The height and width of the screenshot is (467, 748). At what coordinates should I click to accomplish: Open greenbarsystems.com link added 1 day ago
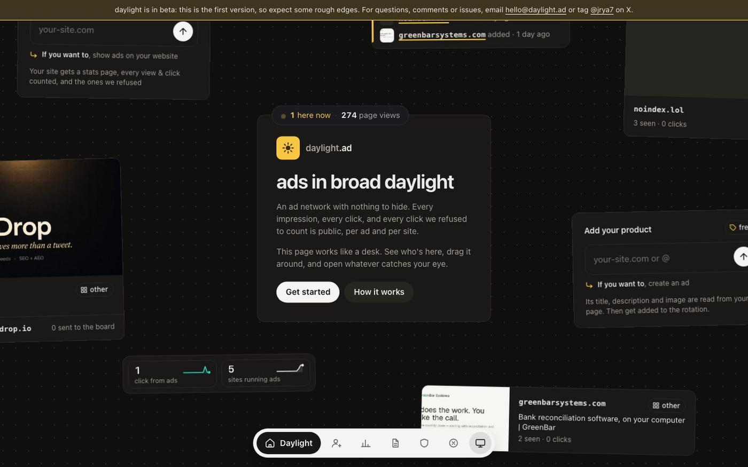pos(442,35)
